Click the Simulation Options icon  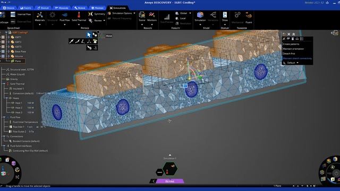click(x=109, y=13)
